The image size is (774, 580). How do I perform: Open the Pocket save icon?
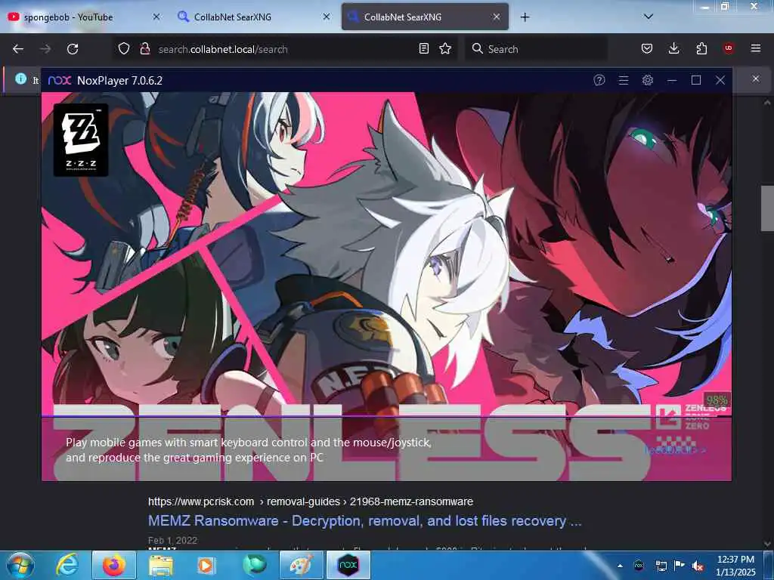tap(647, 48)
